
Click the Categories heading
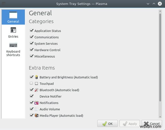[41, 22]
